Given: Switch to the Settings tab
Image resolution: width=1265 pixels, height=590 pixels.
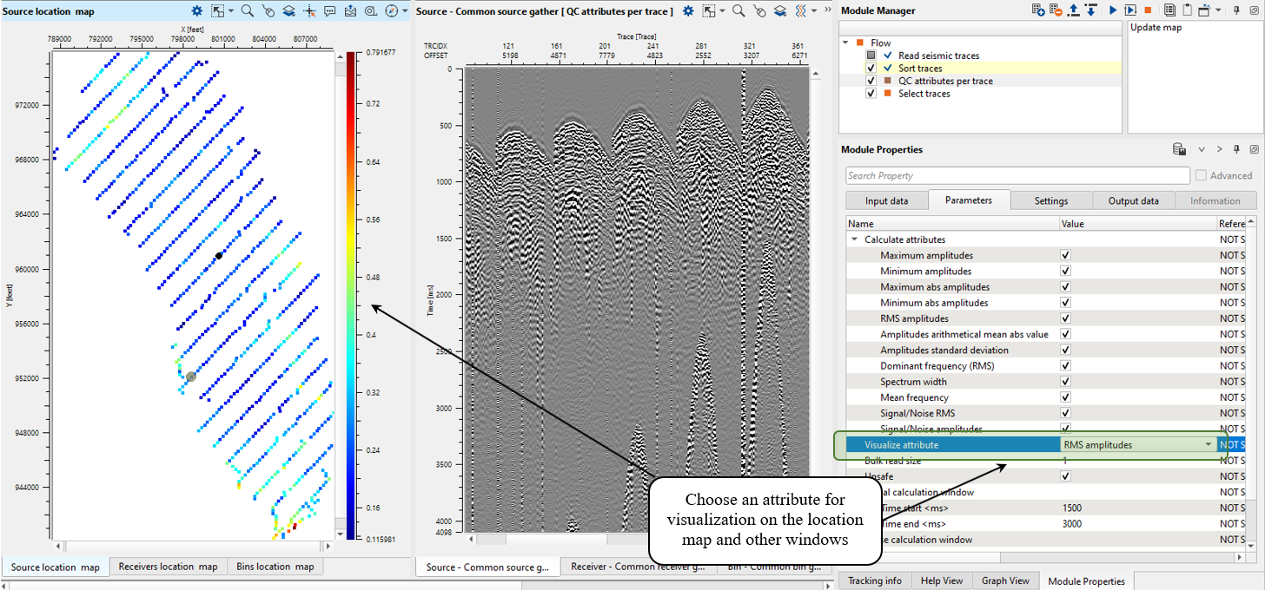Looking at the screenshot, I should (x=1050, y=200).
